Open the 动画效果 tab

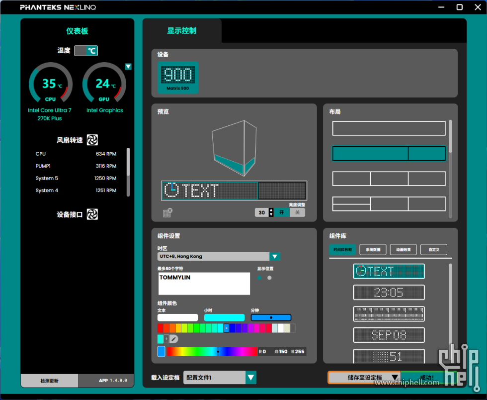pos(403,250)
